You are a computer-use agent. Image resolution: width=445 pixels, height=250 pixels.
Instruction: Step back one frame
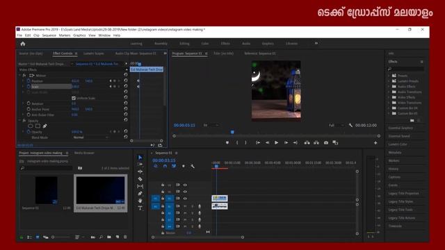tap(267, 142)
